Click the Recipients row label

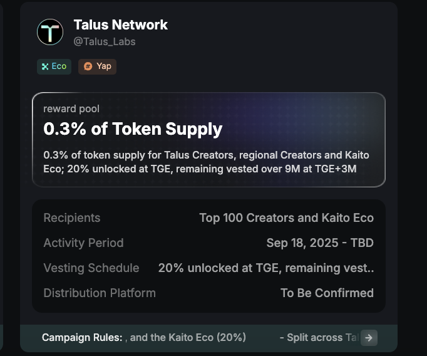pyautogui.click(x=71, y=218)
